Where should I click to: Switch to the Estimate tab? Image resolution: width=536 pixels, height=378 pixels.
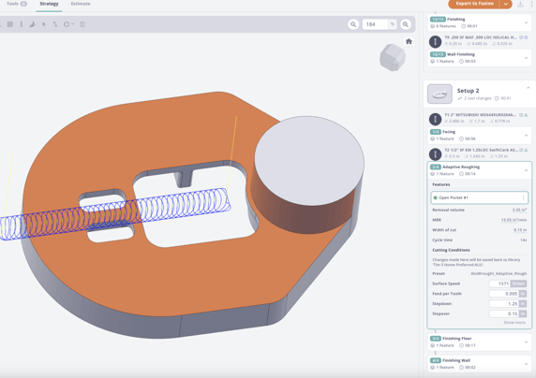pyautogui.click(x=81, y=4)
